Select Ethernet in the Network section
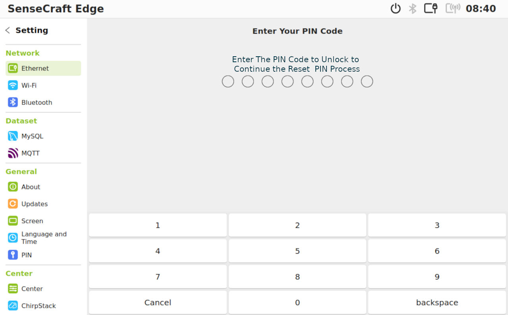 click(x=43, y=68)
